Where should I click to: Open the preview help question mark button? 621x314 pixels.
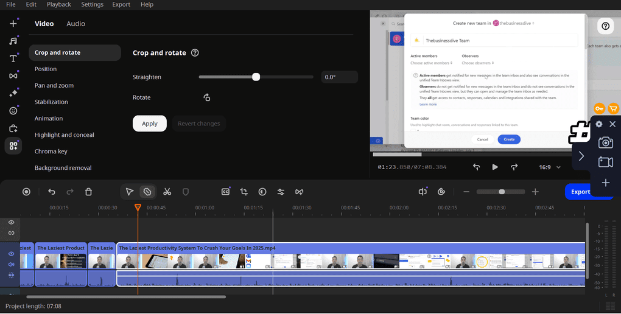click(x=606, y=26)
